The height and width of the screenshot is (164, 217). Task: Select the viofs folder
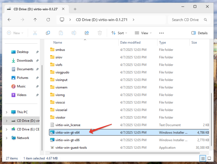[129, 65]
